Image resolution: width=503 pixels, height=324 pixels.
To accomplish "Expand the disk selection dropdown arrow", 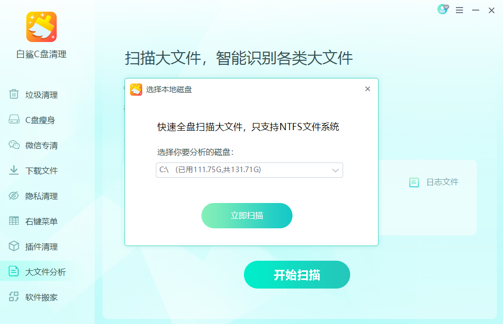I will click(x=335, y=170).
